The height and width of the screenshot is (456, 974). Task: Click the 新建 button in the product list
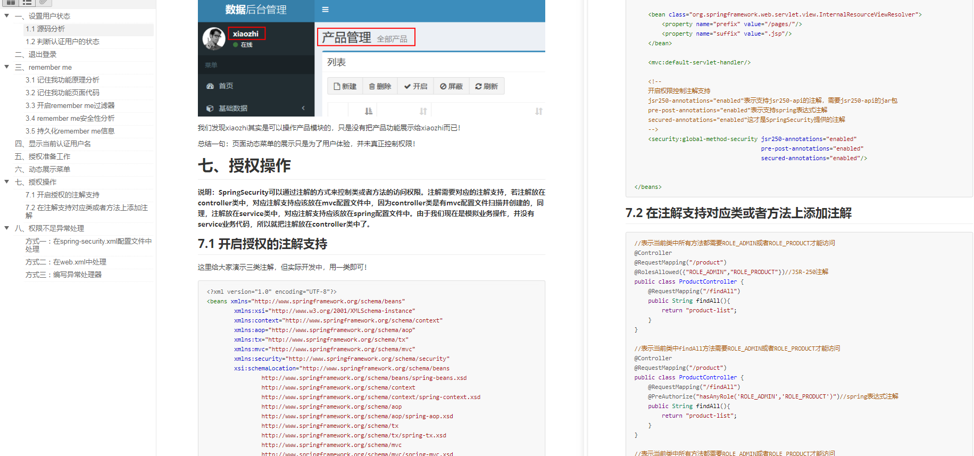345,86
